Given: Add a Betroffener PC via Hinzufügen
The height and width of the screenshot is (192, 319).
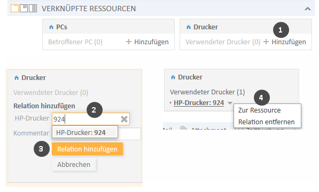Looking at the screenshot, I should [x=147, y=42].
